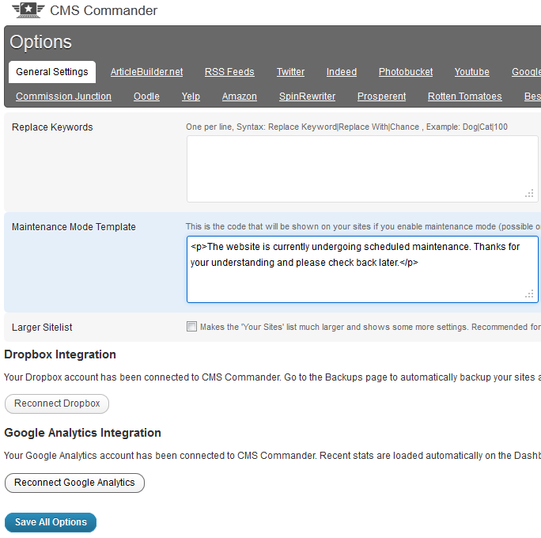The image size is (541, 538).
Task: Save all options with the blue button
Action: tap(51, 522)
